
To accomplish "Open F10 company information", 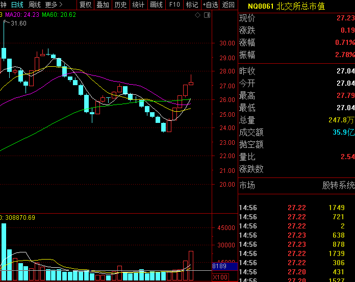I will click(x=174, y=5).
